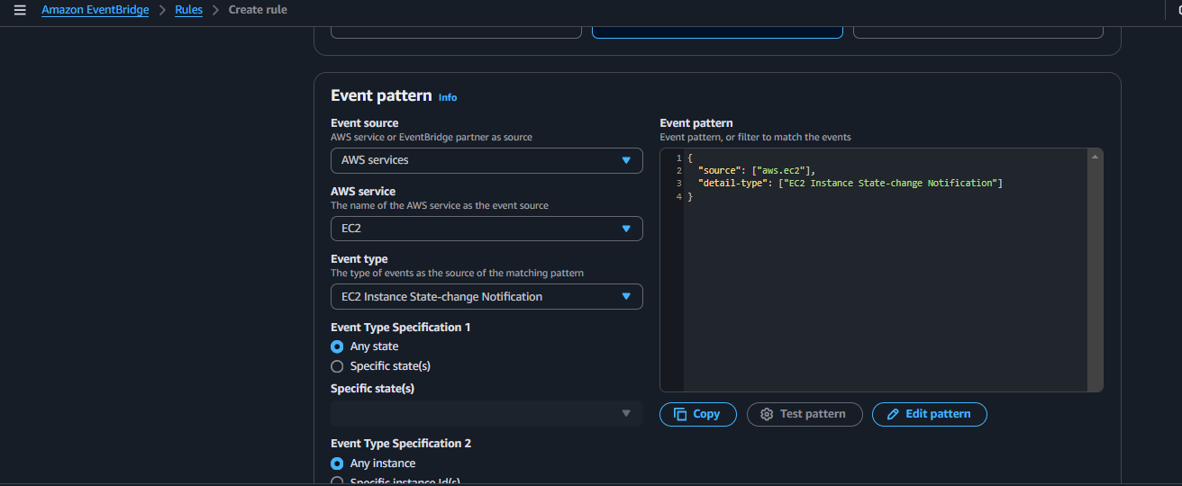Screen dimensions: 1182x486
Task: Click the gear icon on Test pattern
Action: (x=767, y=414)
